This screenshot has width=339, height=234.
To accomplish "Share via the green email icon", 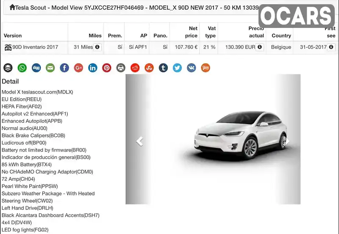I will coord(50,68).
